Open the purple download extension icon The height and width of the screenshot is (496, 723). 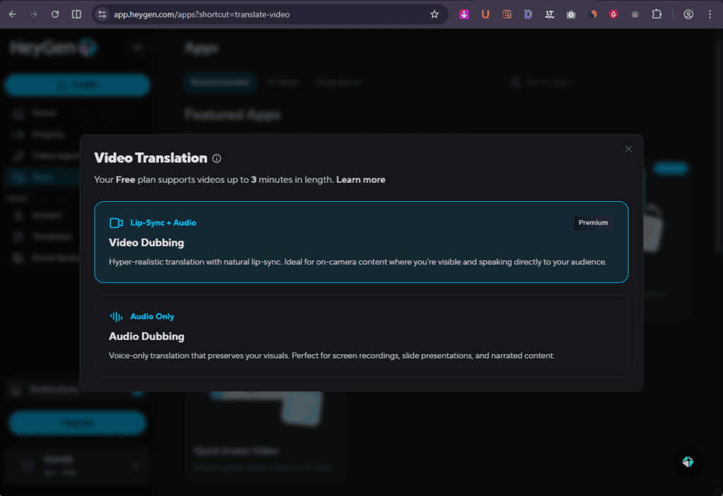point(464,14)
